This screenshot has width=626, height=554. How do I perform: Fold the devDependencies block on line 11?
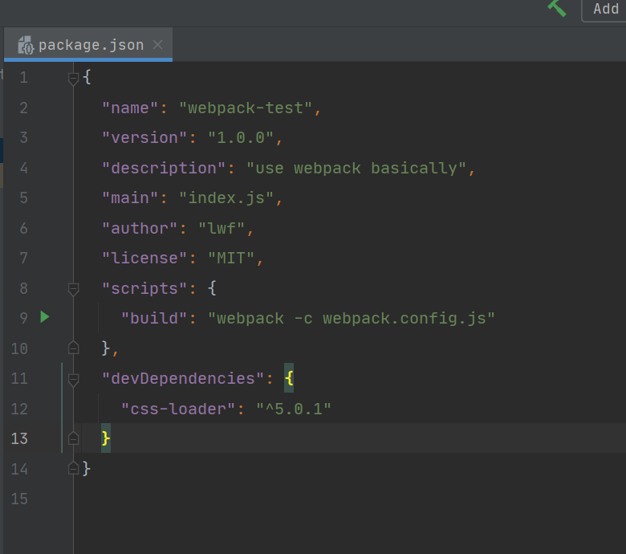74,379
